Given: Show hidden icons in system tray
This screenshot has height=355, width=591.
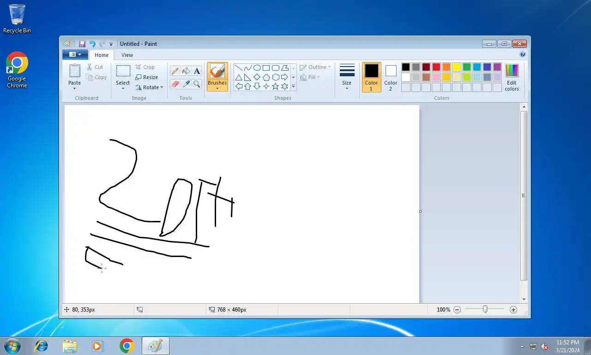Looking at the screenshot, I should (x=522, y=346).
